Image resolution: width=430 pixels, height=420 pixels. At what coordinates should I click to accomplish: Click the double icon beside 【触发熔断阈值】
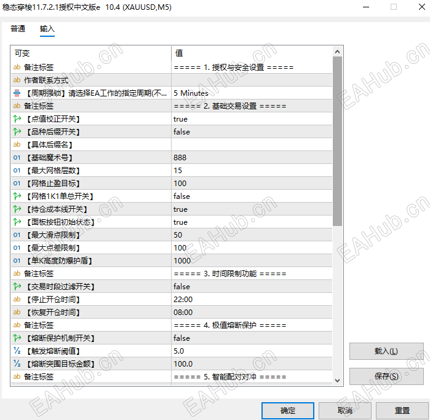click(x=17, y=351)
